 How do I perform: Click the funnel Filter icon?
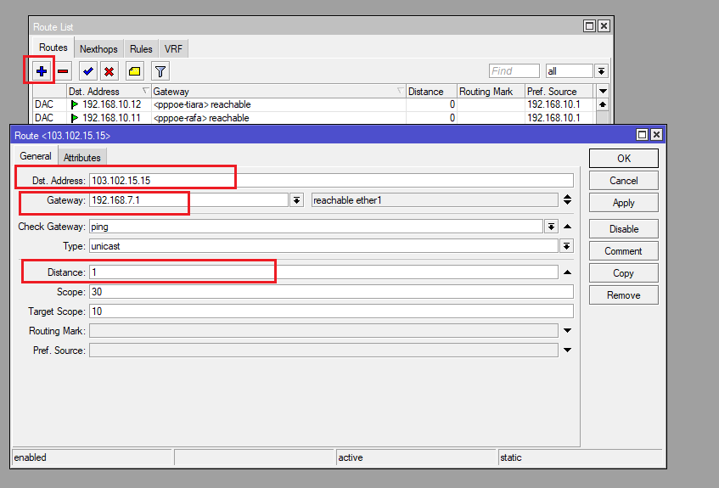[160, 71]
